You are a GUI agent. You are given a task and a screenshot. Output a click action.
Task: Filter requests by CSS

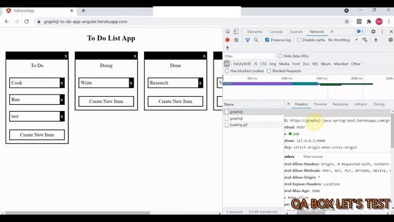click(263, 64)
